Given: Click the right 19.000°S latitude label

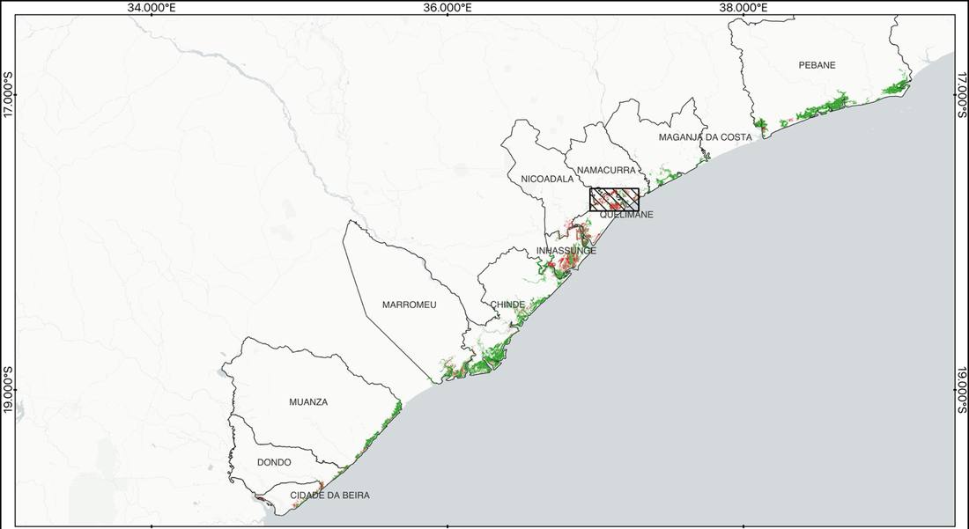Looking at the screenshot, I should coord(962,390).
